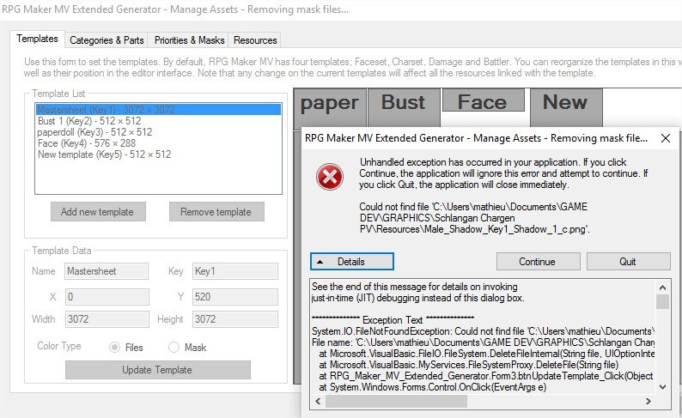Switch to the Templates tab

(x=38, y=39)
